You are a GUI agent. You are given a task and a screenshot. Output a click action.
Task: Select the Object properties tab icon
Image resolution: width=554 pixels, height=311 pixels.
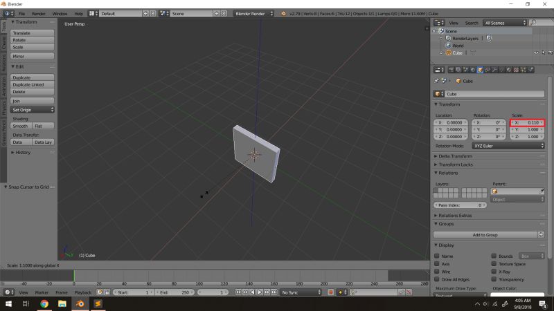tap(480, 70)
